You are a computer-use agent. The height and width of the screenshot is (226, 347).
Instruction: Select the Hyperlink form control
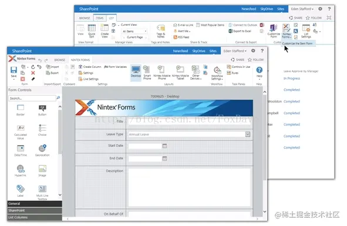point(21,171)
